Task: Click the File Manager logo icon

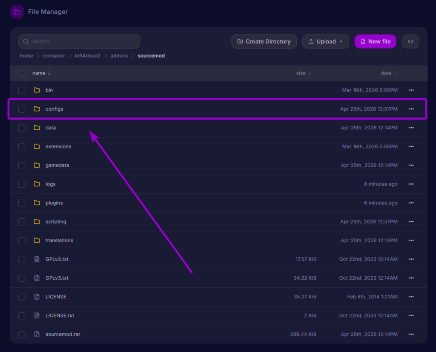Action: tap(17, 11)
